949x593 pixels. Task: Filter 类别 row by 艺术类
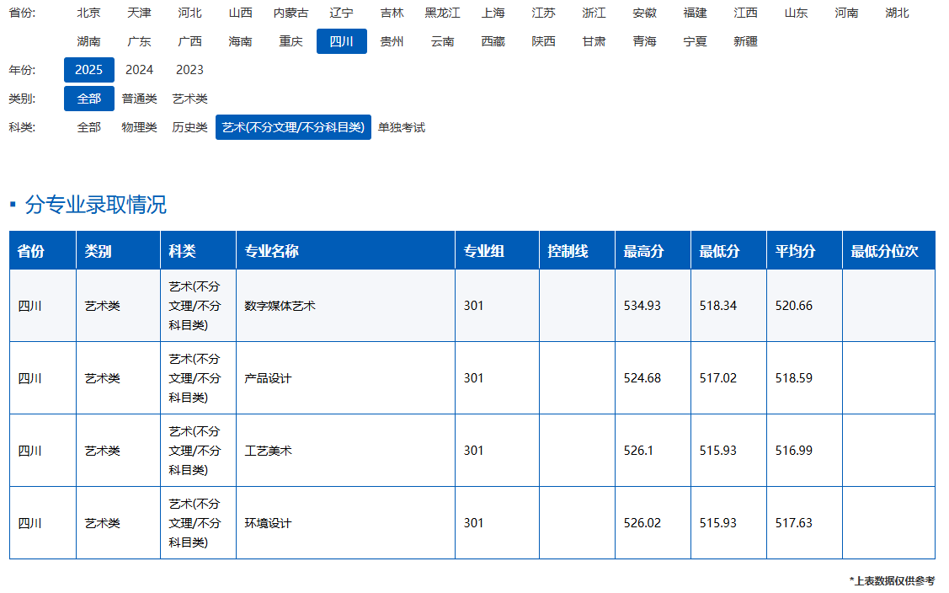click(x=190, y=99)
